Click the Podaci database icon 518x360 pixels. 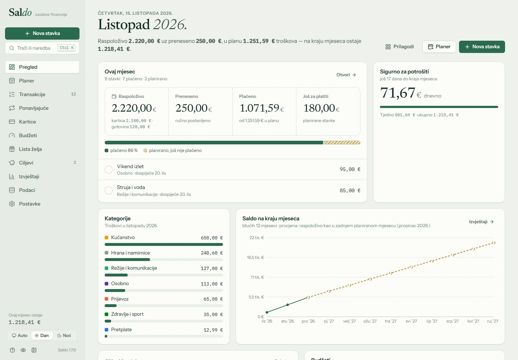tap(12, 190)
